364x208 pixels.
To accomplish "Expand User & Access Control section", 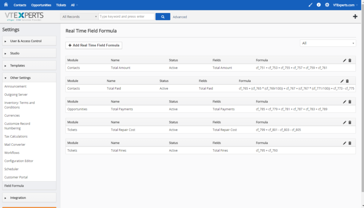I will click(x=29, y=41).
